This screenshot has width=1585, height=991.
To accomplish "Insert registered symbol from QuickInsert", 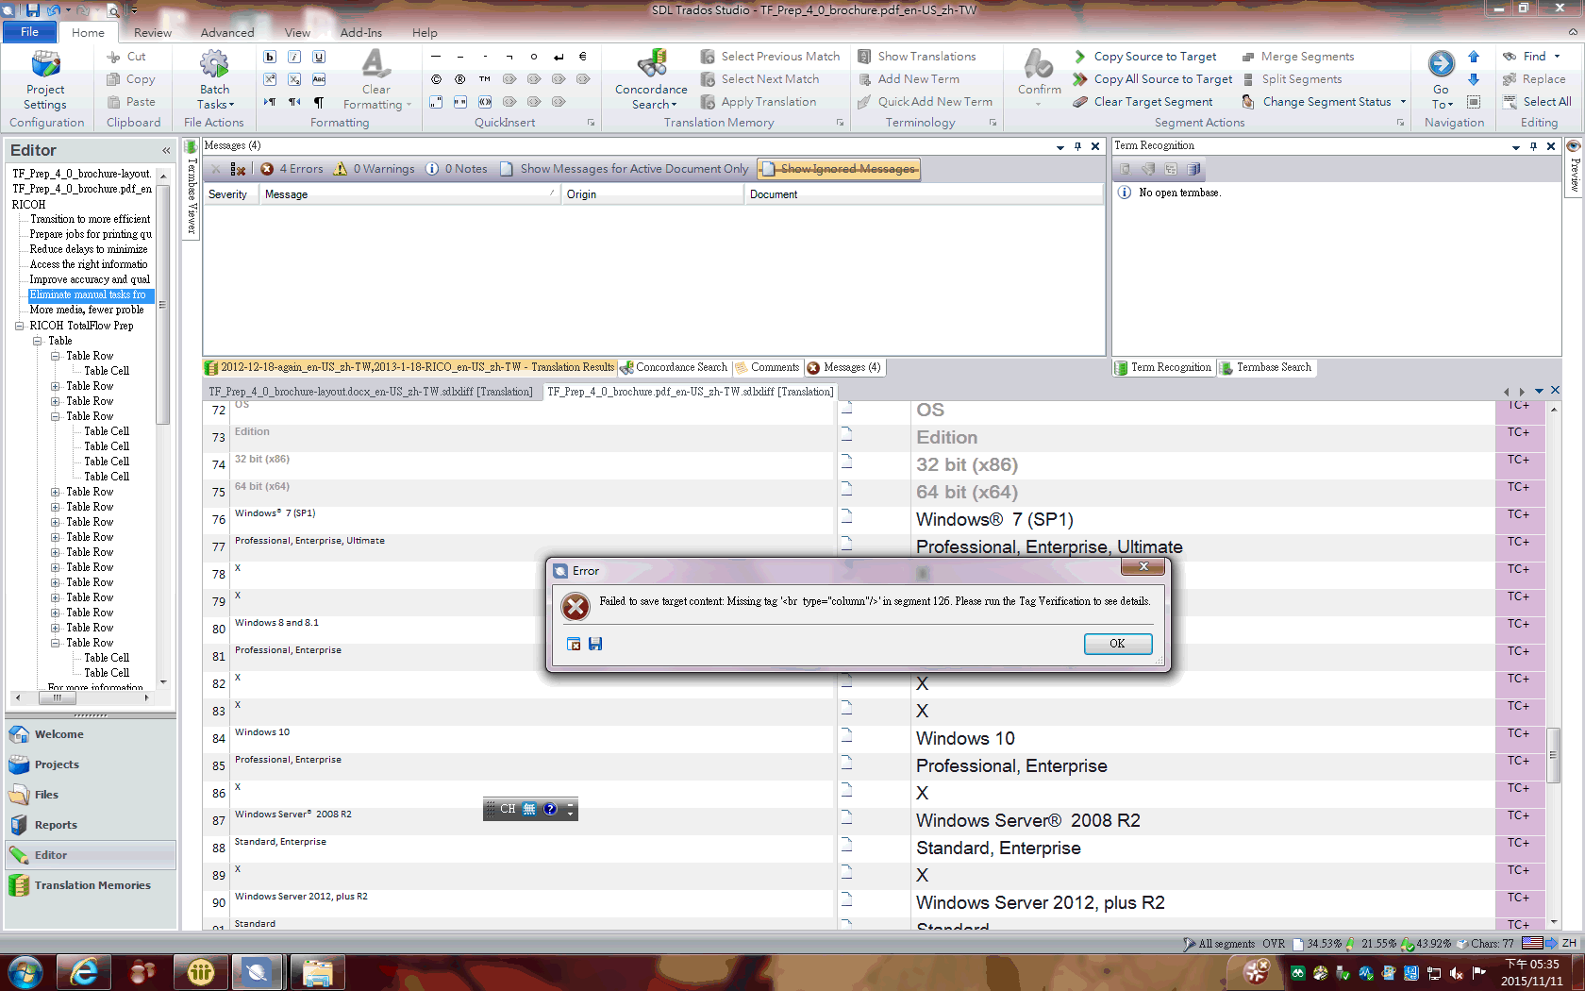I will point(460,79).
